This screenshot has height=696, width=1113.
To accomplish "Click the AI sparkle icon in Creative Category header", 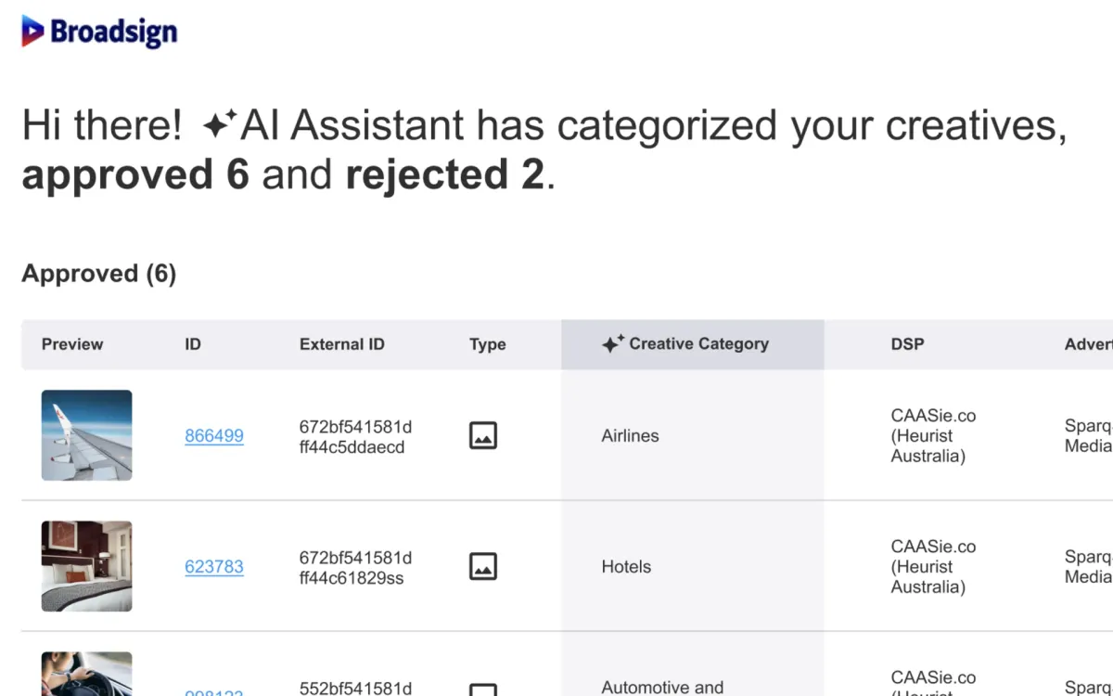I will (612, 342).
